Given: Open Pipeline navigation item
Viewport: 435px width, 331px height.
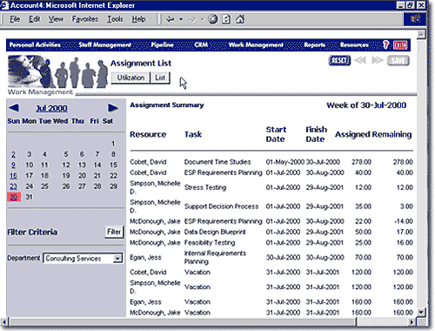Looking at the screenshot, I should [163, 44].
